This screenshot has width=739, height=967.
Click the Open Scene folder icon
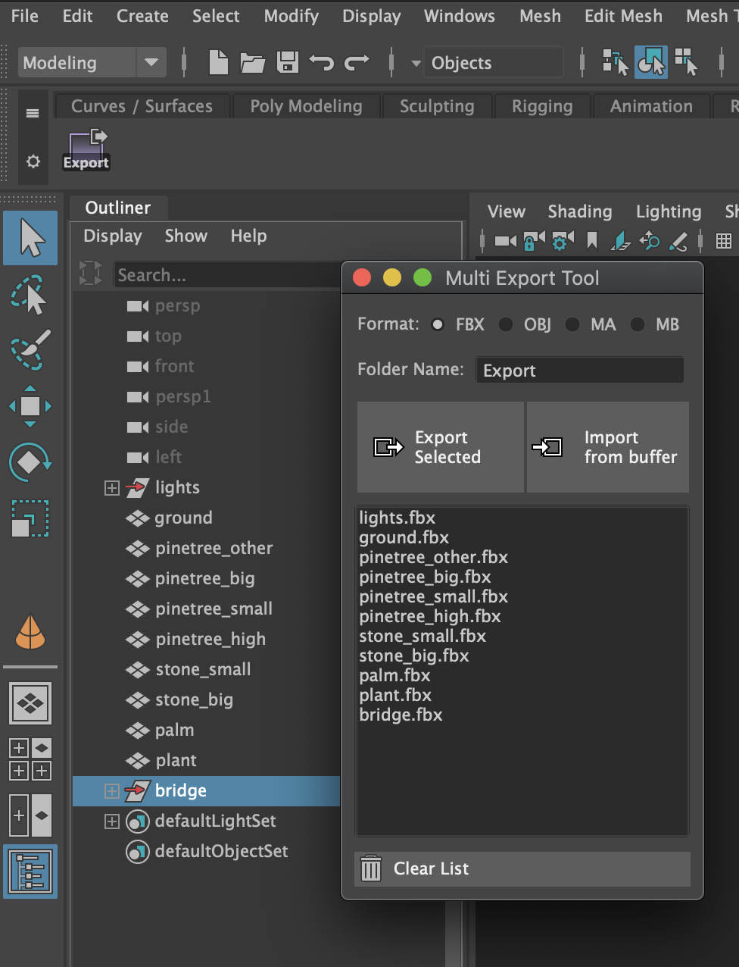252,62
